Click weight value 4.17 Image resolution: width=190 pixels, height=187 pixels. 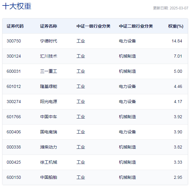click(x=178, y=102)
